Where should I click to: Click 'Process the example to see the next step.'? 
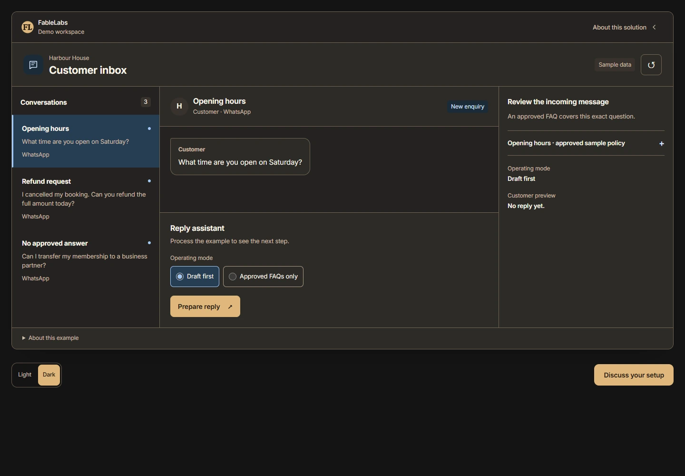[x=230, y=241]
